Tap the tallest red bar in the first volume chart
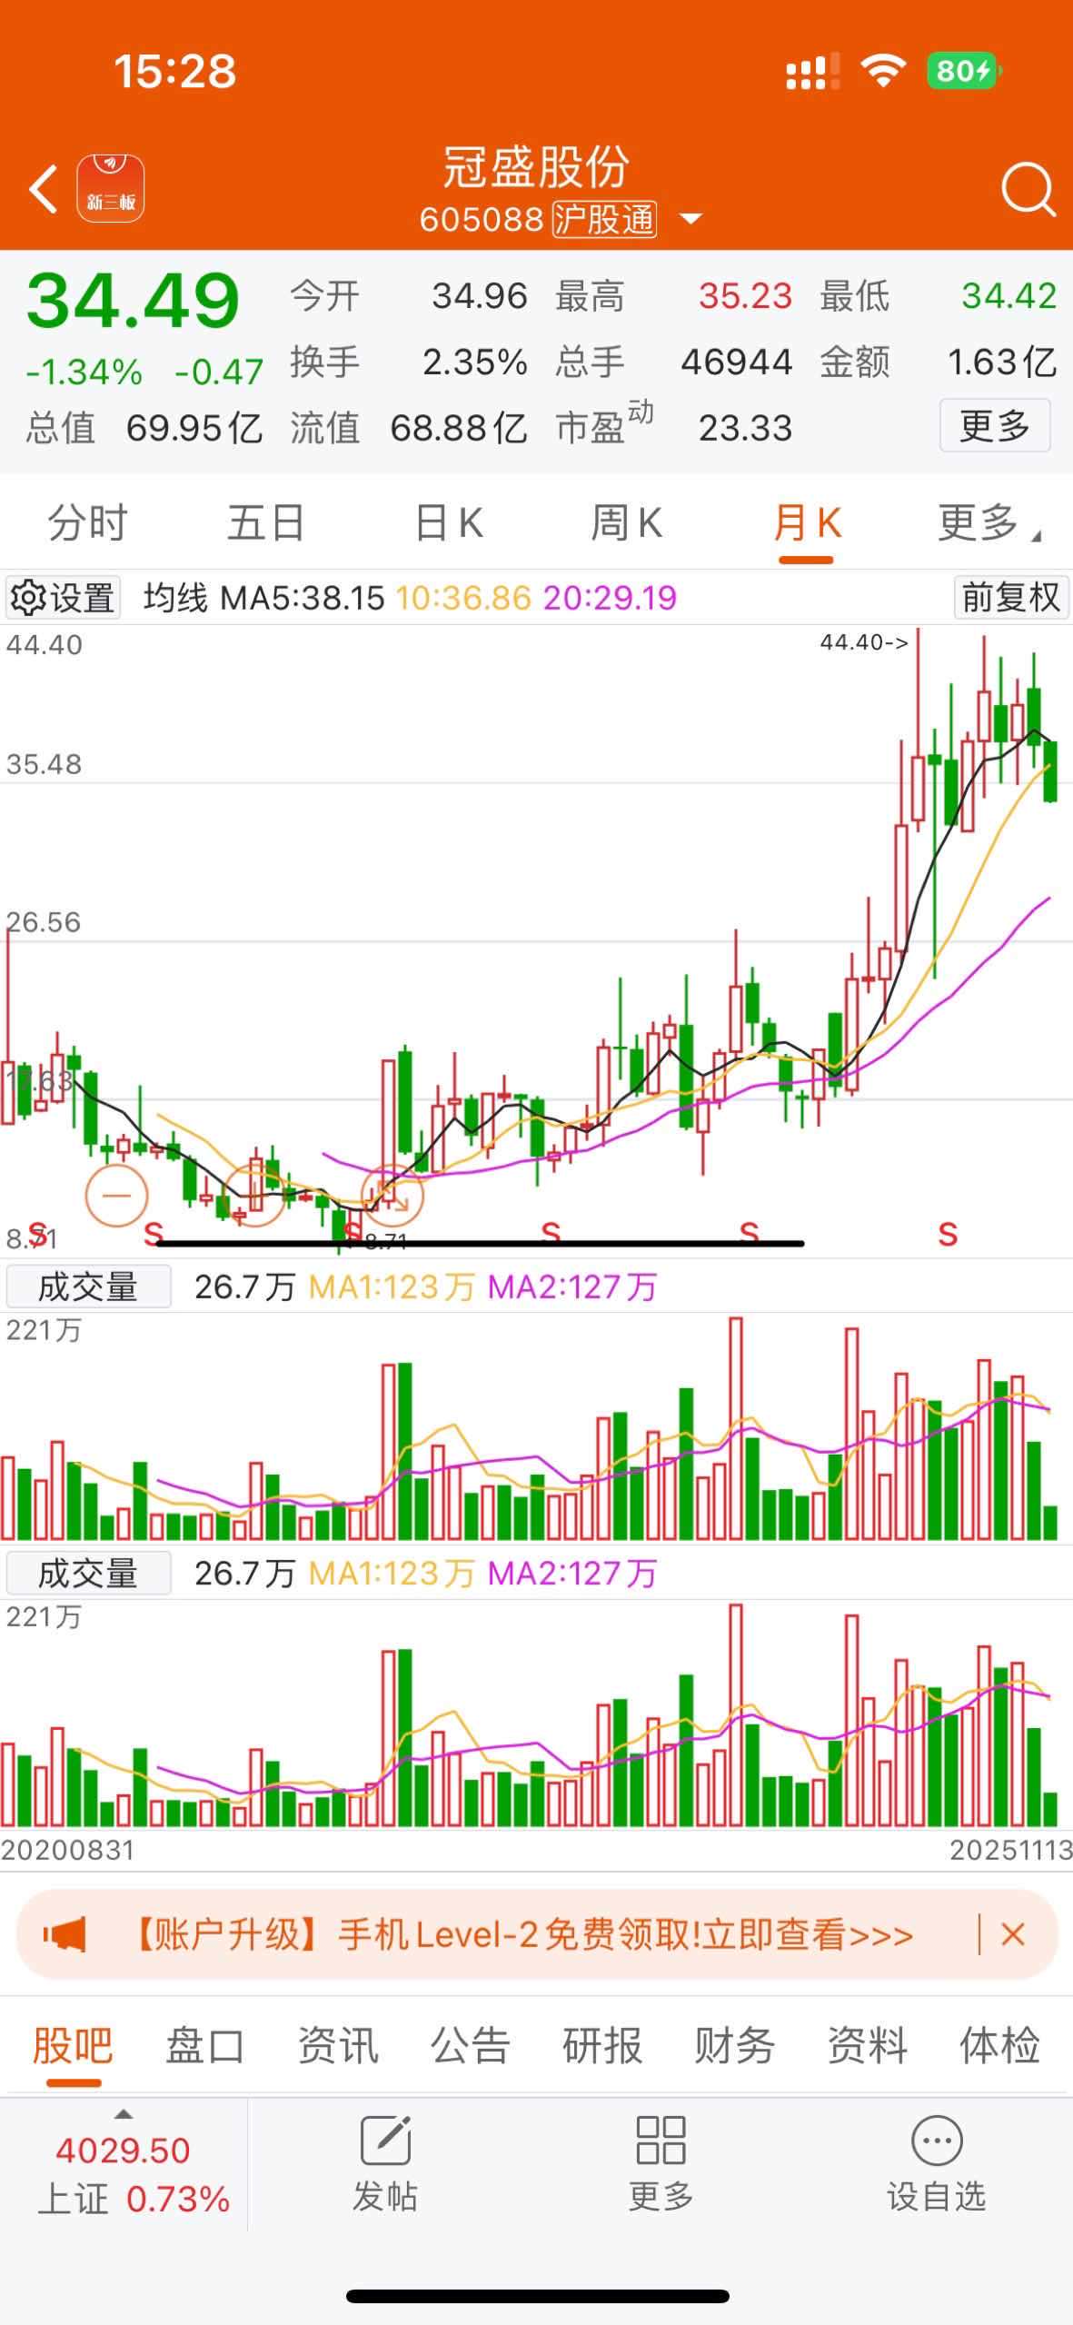This screenshot has height=2325, width=1073. [736, 1428]
